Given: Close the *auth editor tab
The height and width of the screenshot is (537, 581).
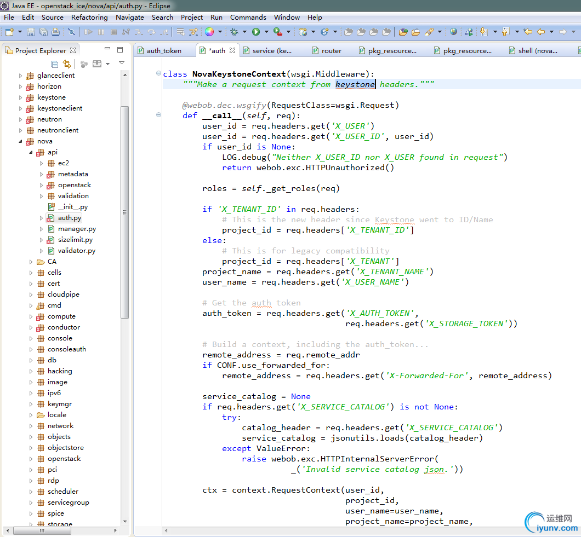Looking at the screenshot, I should 232,50.
